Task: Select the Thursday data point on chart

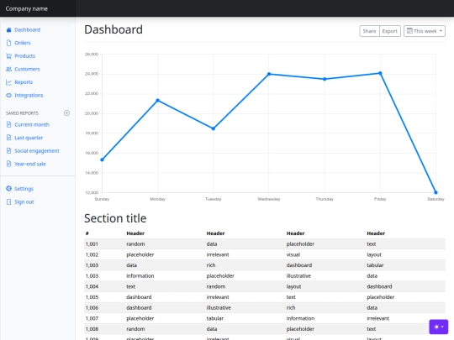Action: tap(325, 79)
